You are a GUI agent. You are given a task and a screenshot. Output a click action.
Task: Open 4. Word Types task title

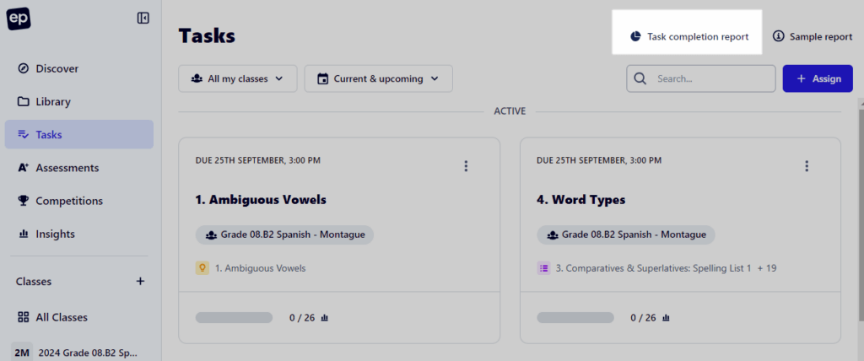click(580, 200)
